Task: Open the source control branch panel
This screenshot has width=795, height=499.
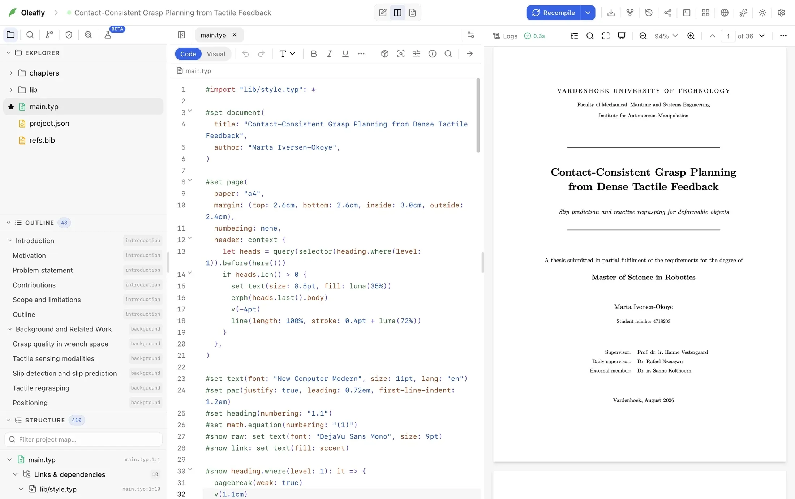Action: tap(50, 35)
